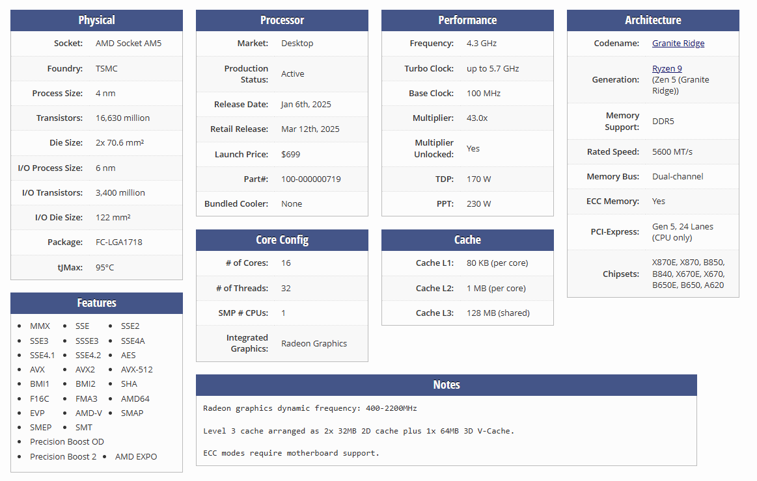Click the Notes section header
The image size is (757, 481).
coord(446,385)
